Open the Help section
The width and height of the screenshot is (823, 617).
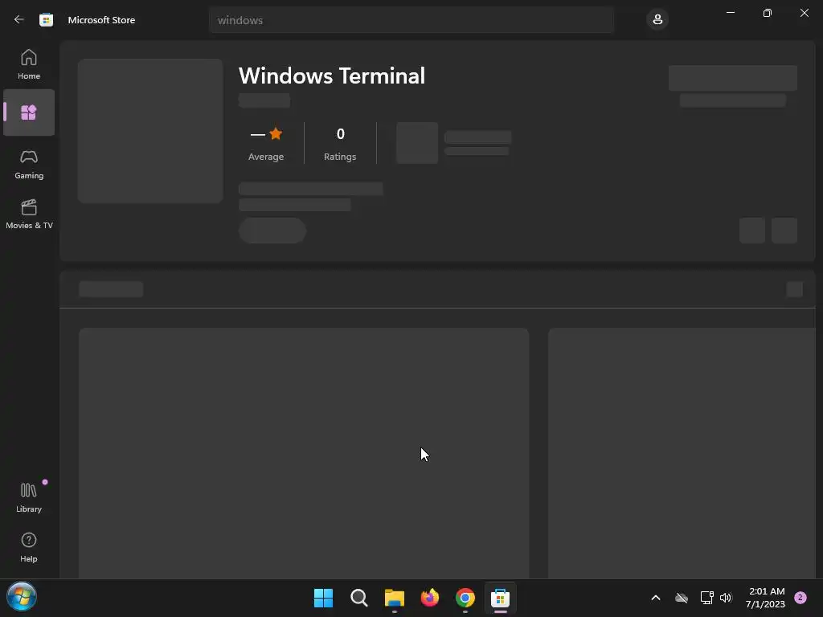pos(29,547)
